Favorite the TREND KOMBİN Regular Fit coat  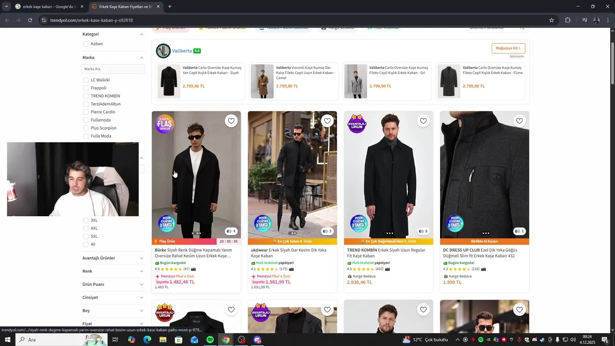pos(423,121)
